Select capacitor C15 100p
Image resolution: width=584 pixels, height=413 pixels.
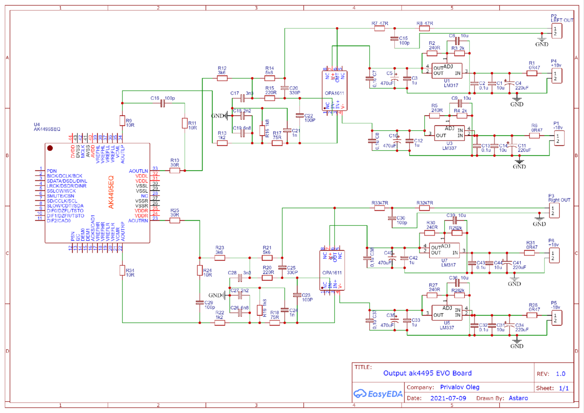395,37
